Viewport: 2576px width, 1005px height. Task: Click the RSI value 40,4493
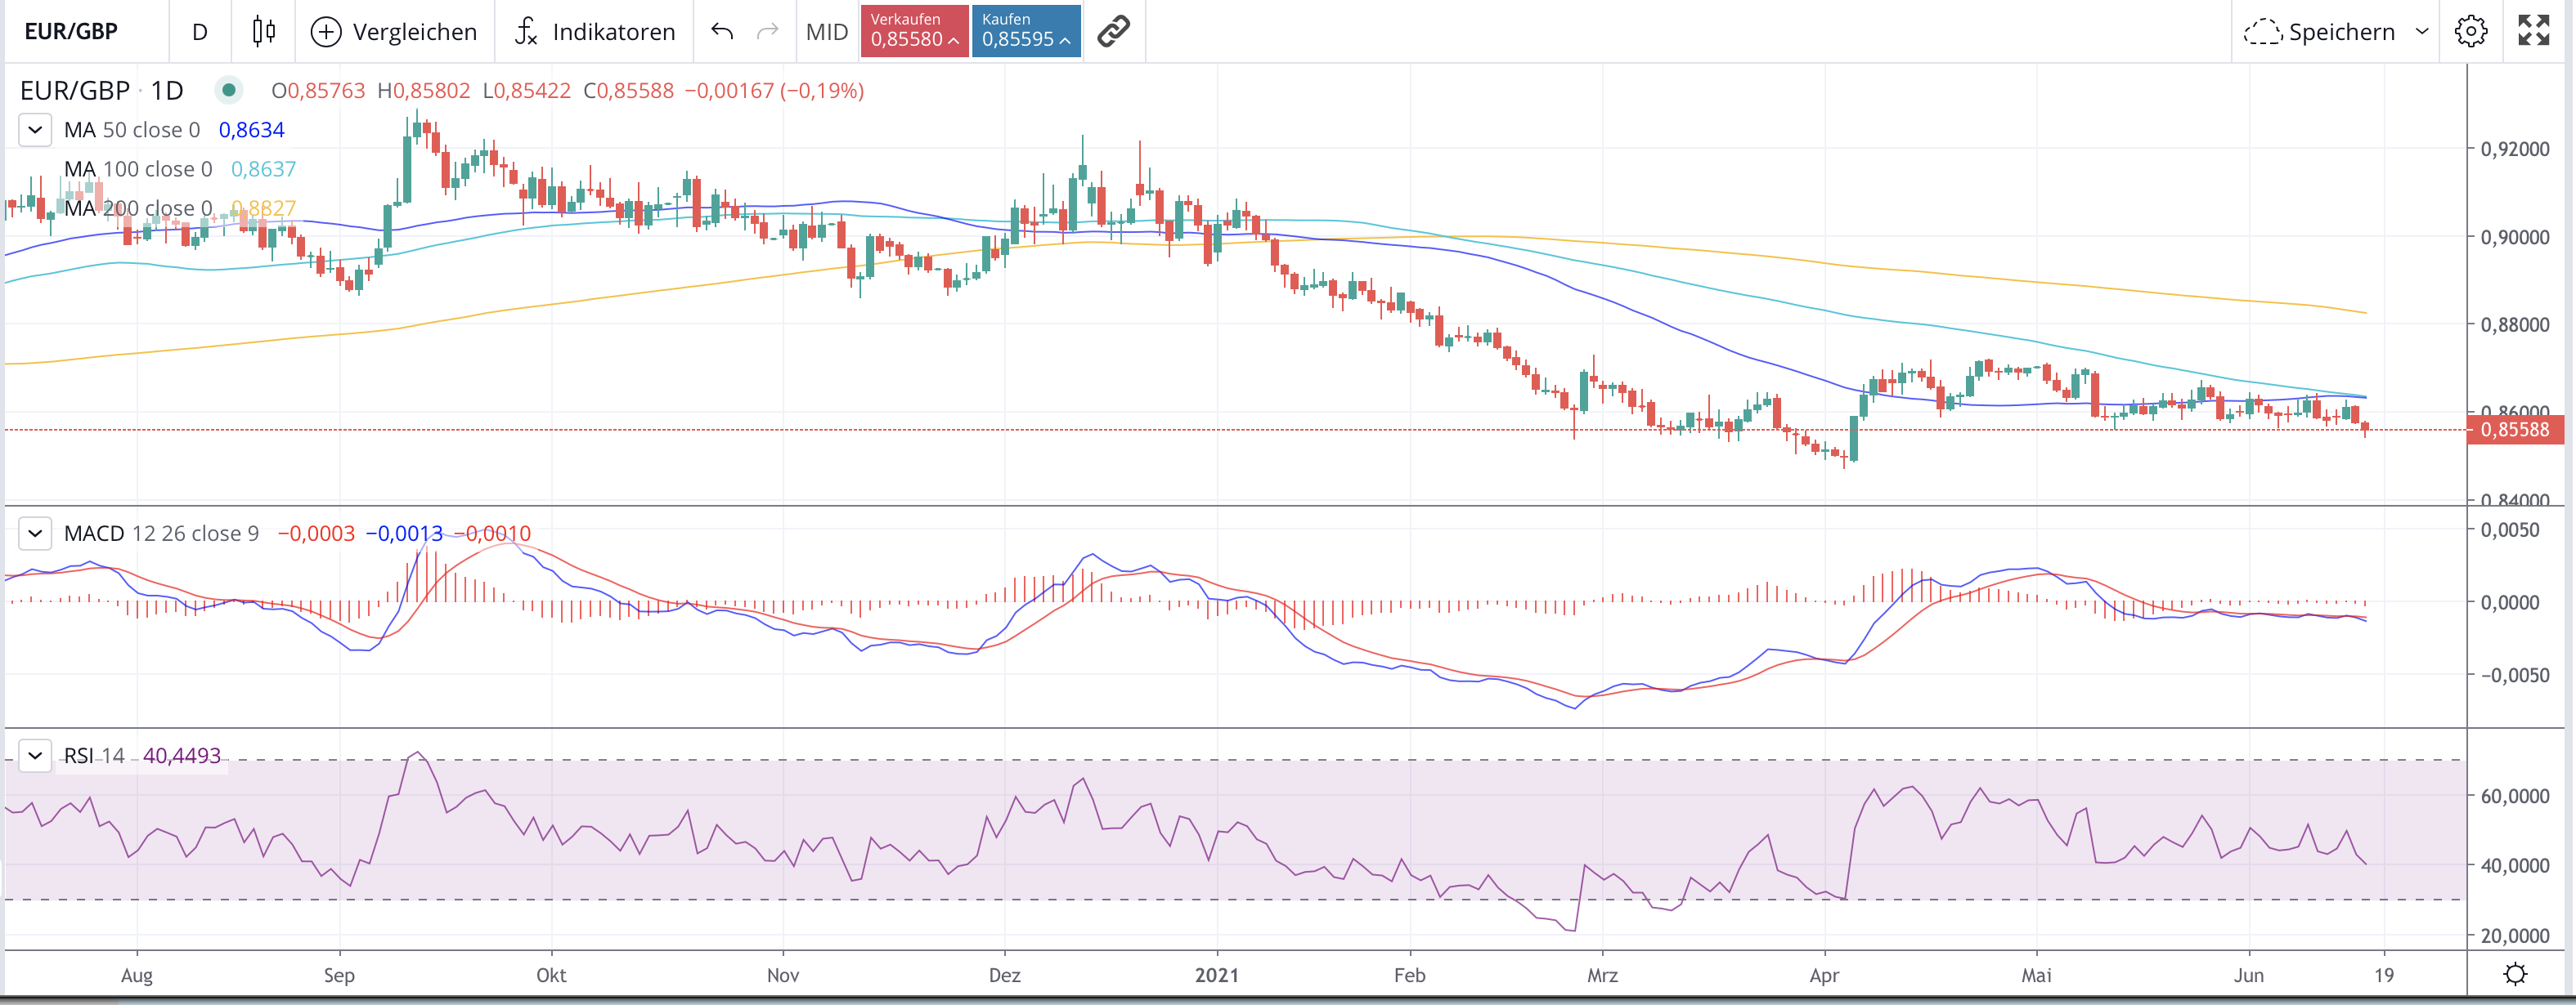(182, 755)
